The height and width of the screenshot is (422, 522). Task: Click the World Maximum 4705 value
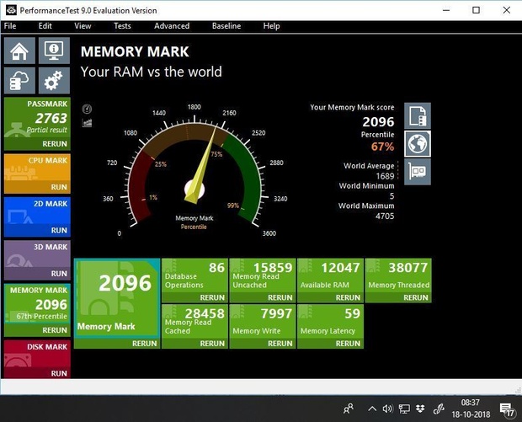click(385, 216)
